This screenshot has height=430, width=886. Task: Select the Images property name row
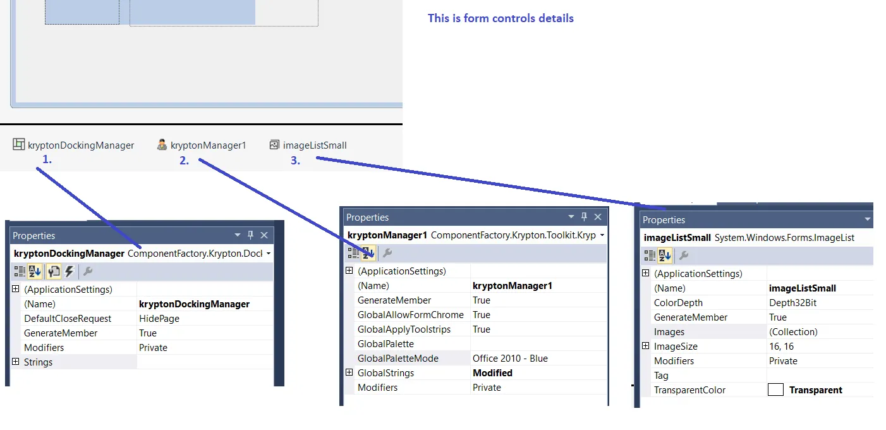(x=709, y=332)
